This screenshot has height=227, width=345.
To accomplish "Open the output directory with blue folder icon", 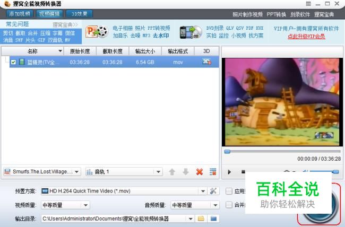I will pyautogui.click(x=213, y=219).
